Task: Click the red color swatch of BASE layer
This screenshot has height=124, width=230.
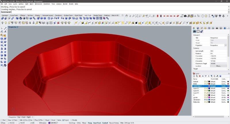Action: coord(209,84)
